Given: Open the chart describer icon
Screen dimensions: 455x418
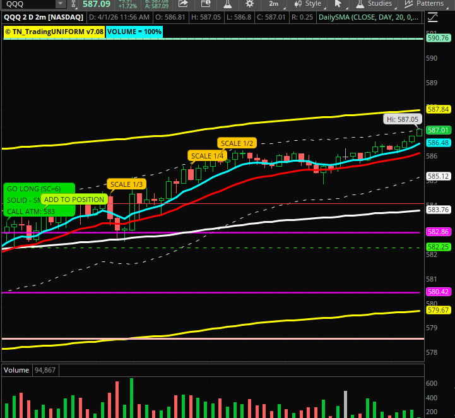Looking at the screenshot, I should (x=206, y=4).
